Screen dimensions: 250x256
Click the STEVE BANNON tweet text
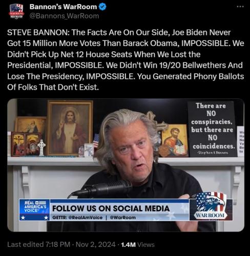click(x=126, y=60)
